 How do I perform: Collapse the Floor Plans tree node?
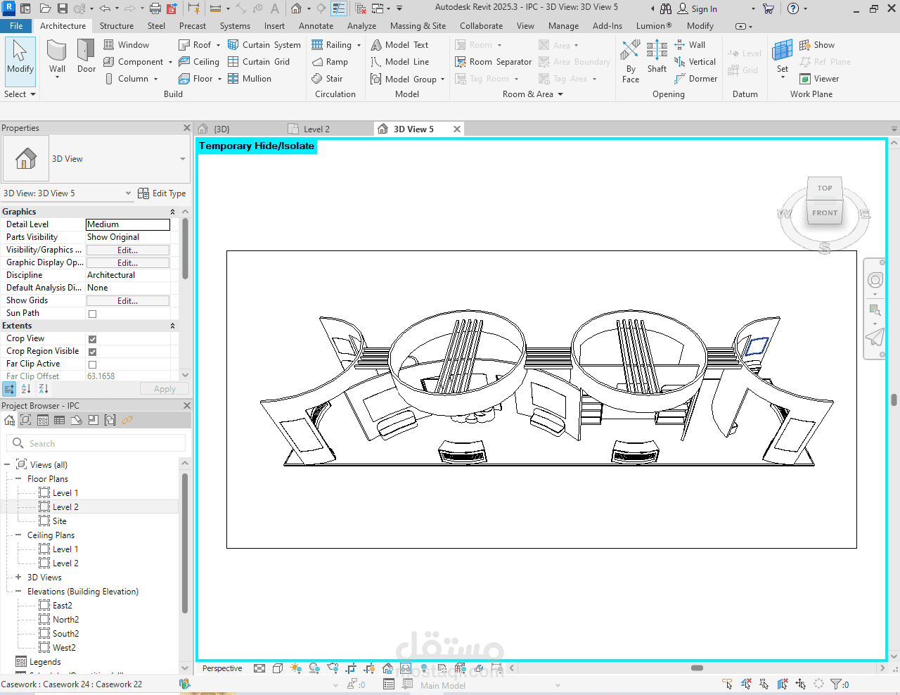coord(18,479)
